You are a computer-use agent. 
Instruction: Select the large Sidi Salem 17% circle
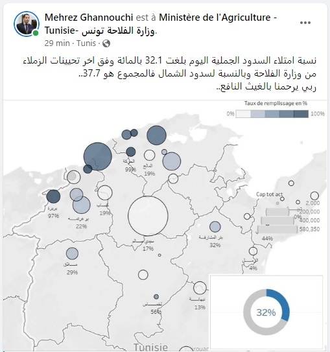(x=148, y=216)
